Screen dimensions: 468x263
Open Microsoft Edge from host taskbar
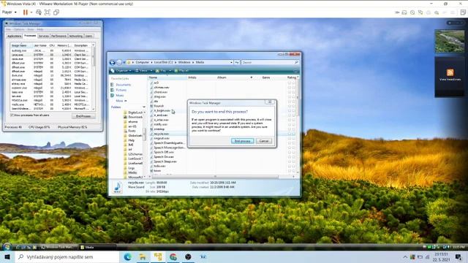(127, 256)
